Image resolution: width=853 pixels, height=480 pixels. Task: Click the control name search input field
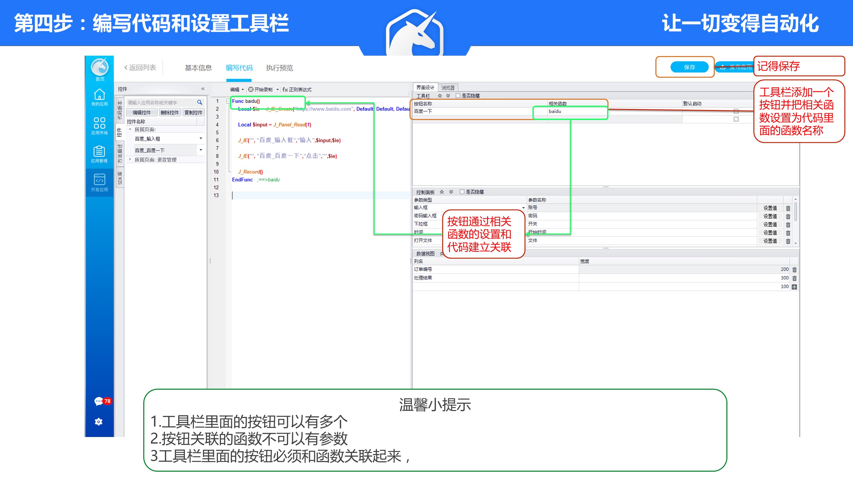[161, 102]
